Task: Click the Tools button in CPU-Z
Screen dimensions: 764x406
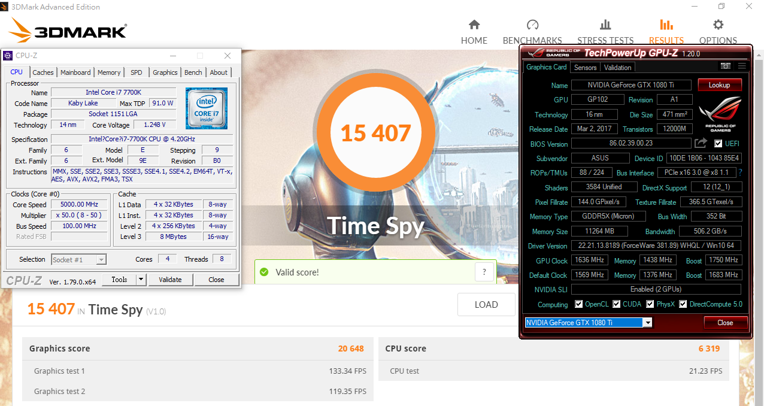Action: (x=119, y=280)
